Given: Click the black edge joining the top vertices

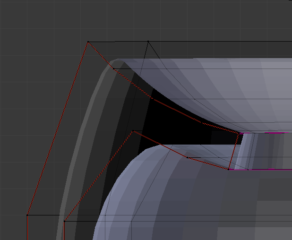Looking at the screenshot, I should [x=118, y=42].
